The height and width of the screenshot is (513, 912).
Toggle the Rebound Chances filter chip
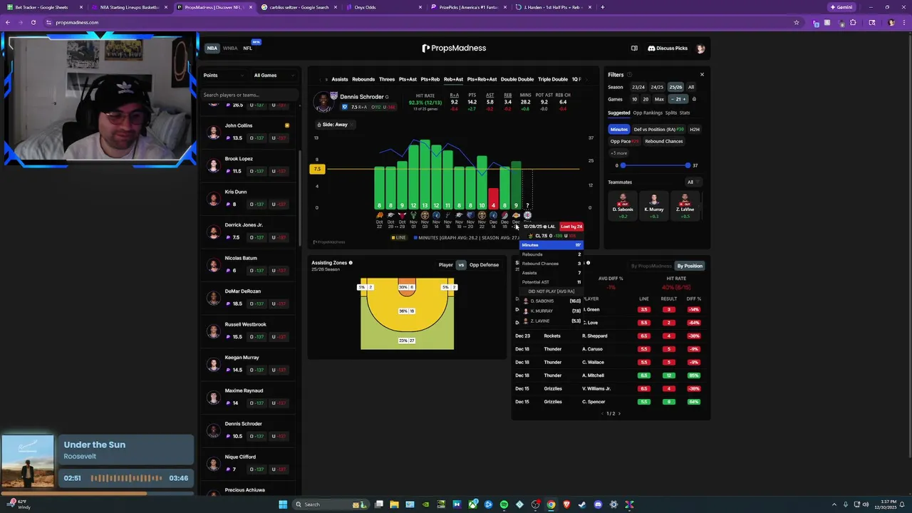(664, 141)
